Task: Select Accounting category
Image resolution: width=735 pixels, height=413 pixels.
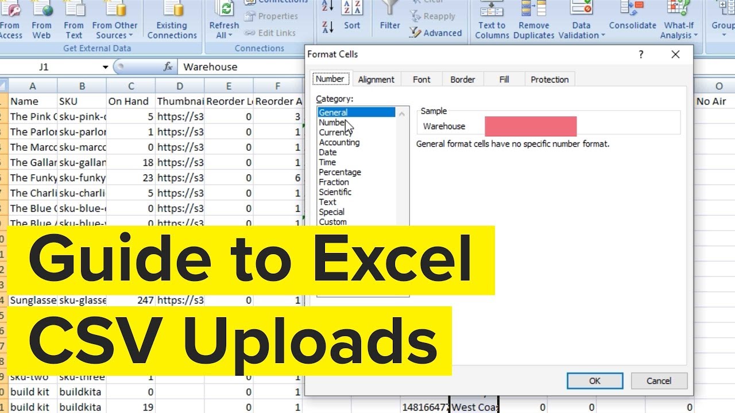Action: coord(356,142)
